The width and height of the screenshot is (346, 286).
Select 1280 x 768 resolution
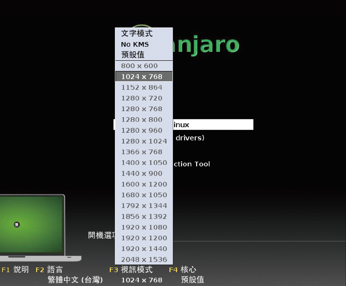[x=144, y=109]
